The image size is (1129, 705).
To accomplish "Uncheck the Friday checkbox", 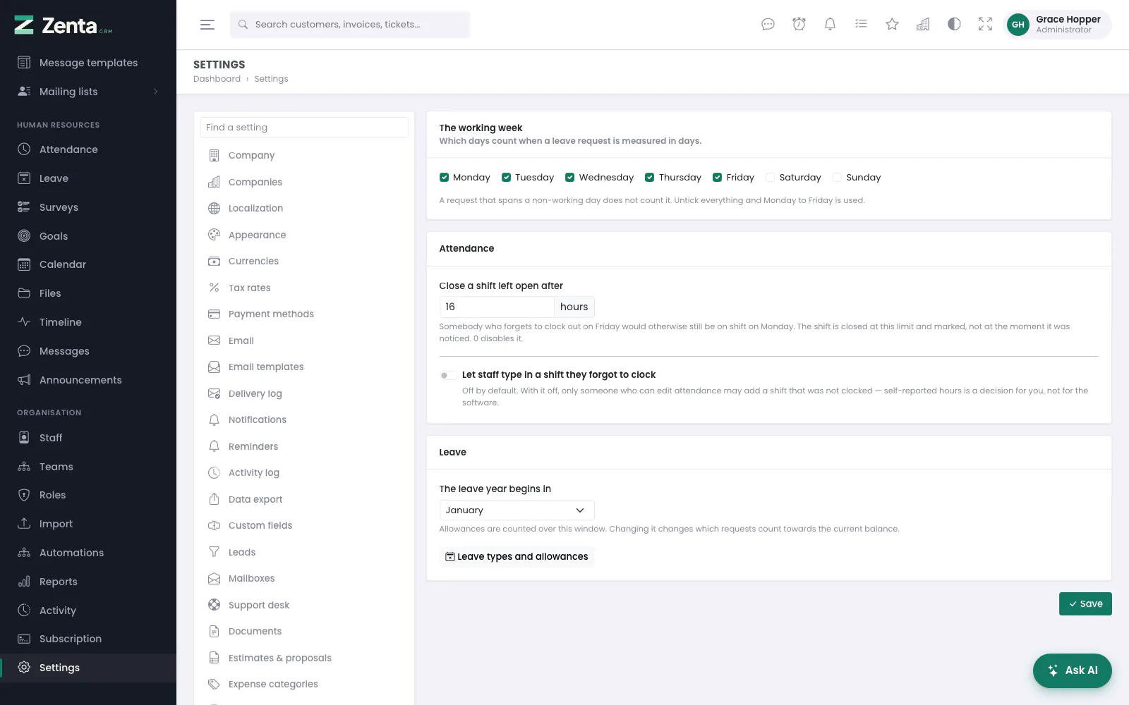I will point(717,178).
